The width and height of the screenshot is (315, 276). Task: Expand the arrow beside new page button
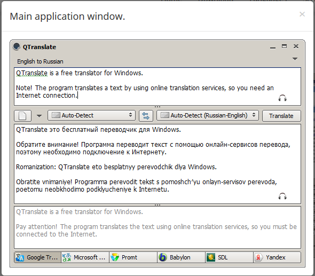click(x=39, y=116)
